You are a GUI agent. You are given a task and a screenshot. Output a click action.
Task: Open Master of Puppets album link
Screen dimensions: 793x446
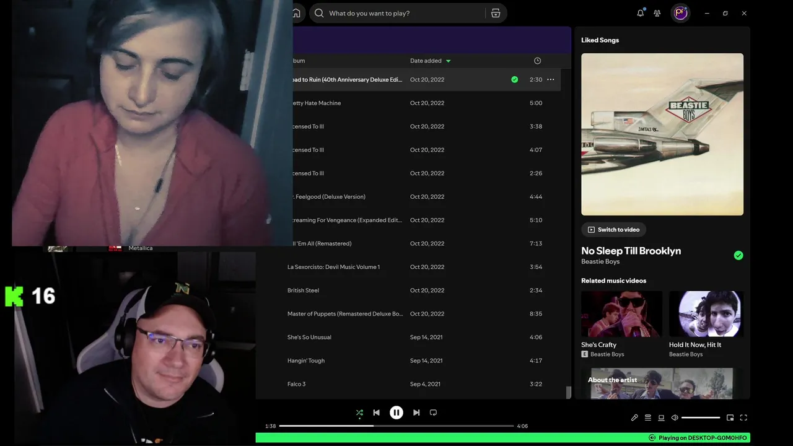345,314
